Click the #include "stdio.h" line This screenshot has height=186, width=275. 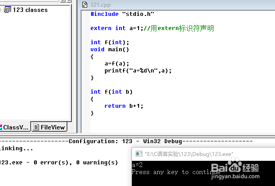(x=122, y=14)
